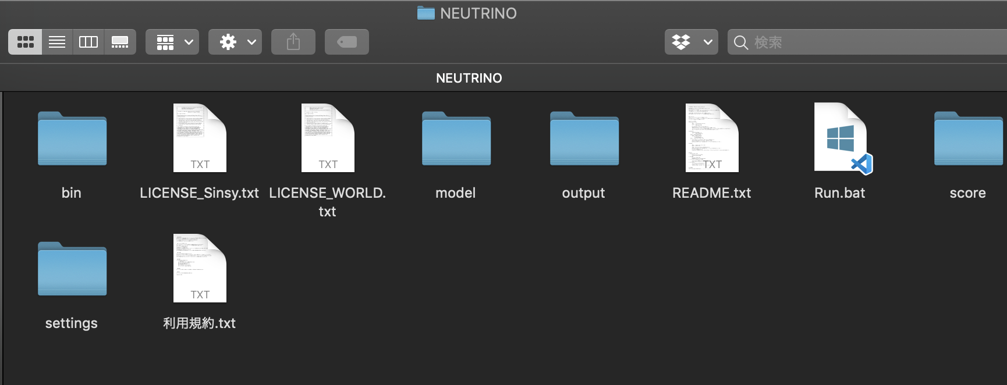Click the score folder name label

(x=968, y=193)
